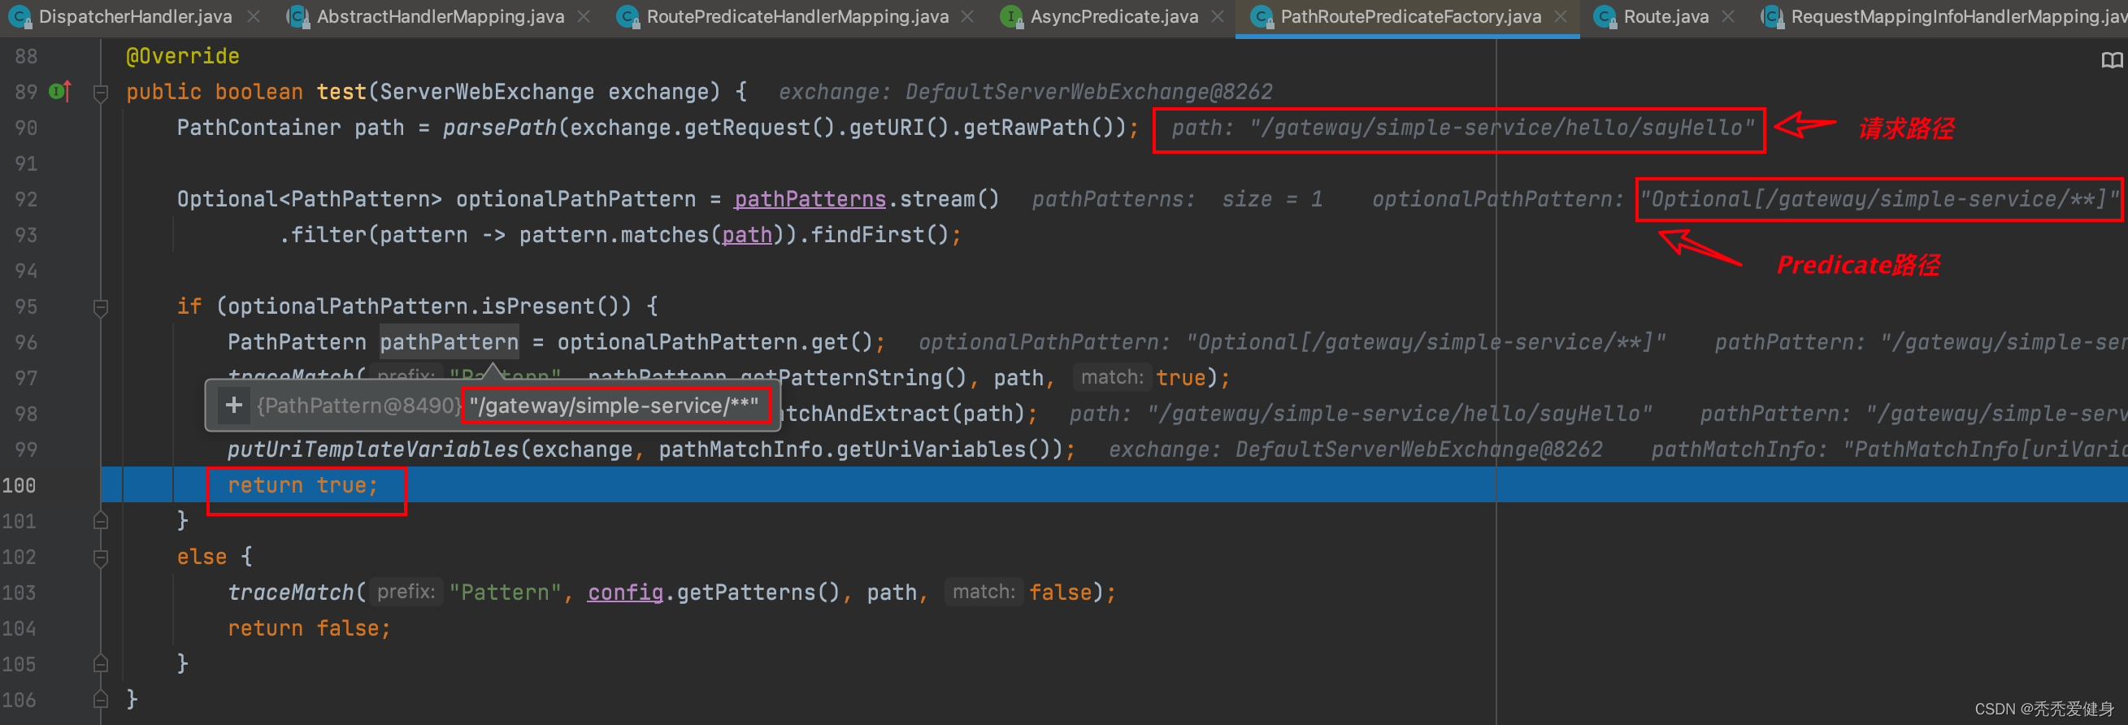Expand PathPattern@8490 value in tooltip
This screenshot has width=2128, height=725.
[x=235, y=405]
